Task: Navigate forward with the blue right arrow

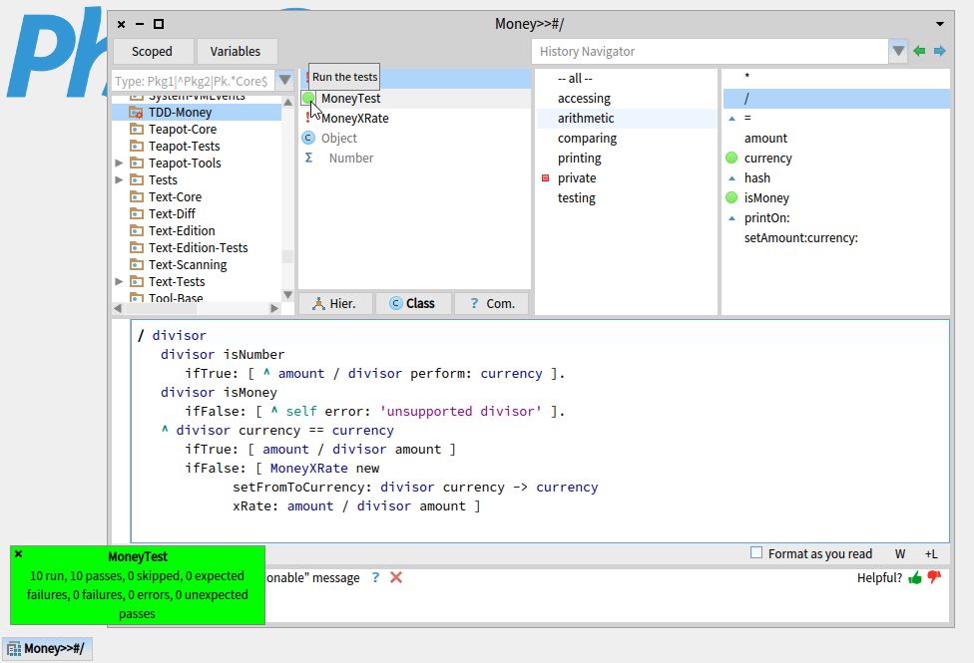Action: coord(939,51)
